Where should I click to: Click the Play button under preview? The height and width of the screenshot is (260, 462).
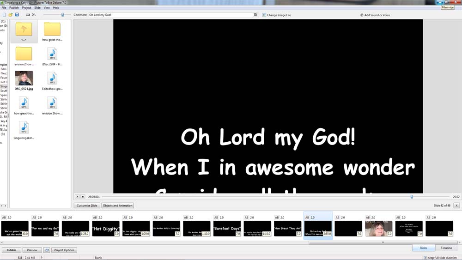tap(77, 197)
